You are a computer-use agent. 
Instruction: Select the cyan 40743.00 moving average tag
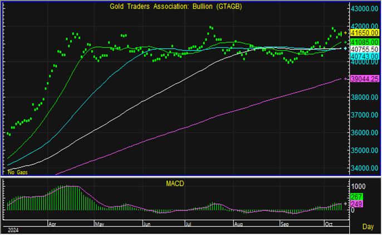click(364, 56)
